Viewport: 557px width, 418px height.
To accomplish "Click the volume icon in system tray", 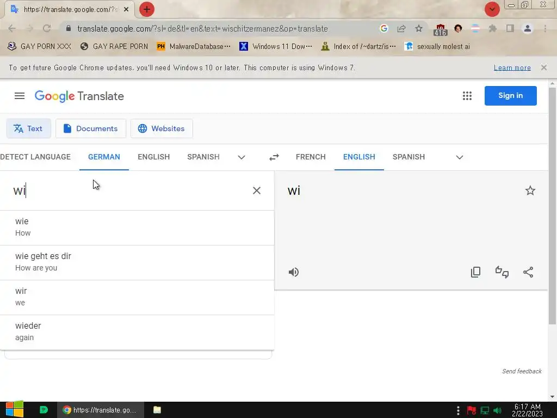I will point(498,410).
